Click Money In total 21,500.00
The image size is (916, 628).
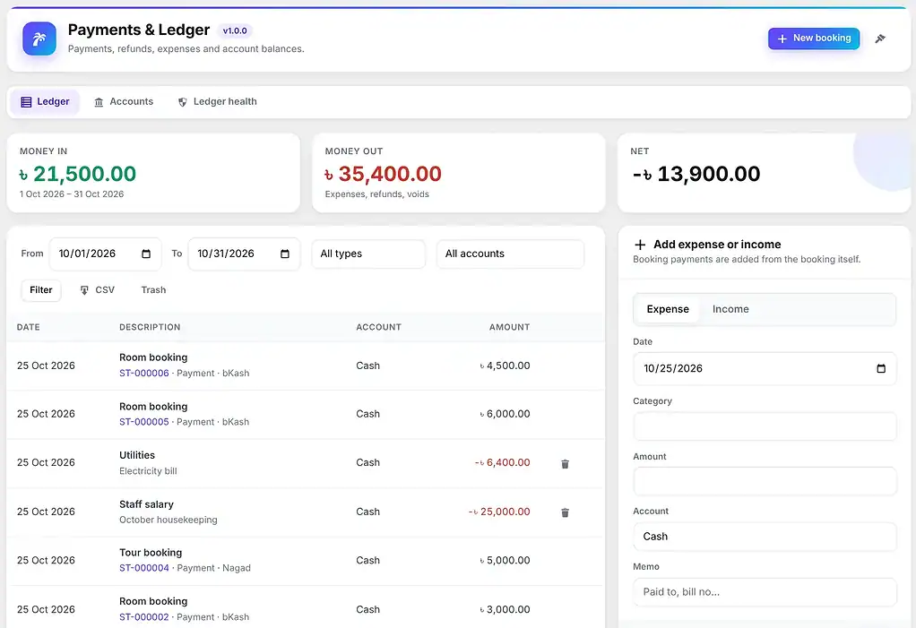click(x=78, y=173)
